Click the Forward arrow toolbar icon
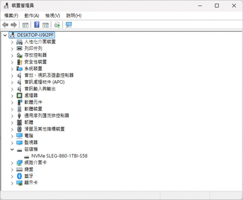This screenshot has height=200, width=243. click(14, 25)
